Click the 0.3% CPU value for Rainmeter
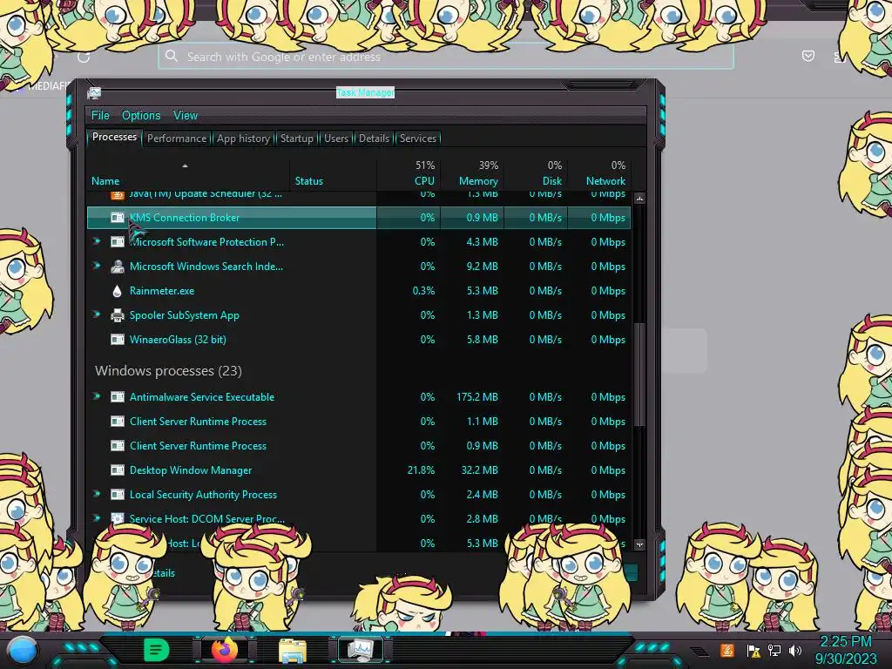The width and height of the screenshot is (892, 669). [424, 291]
